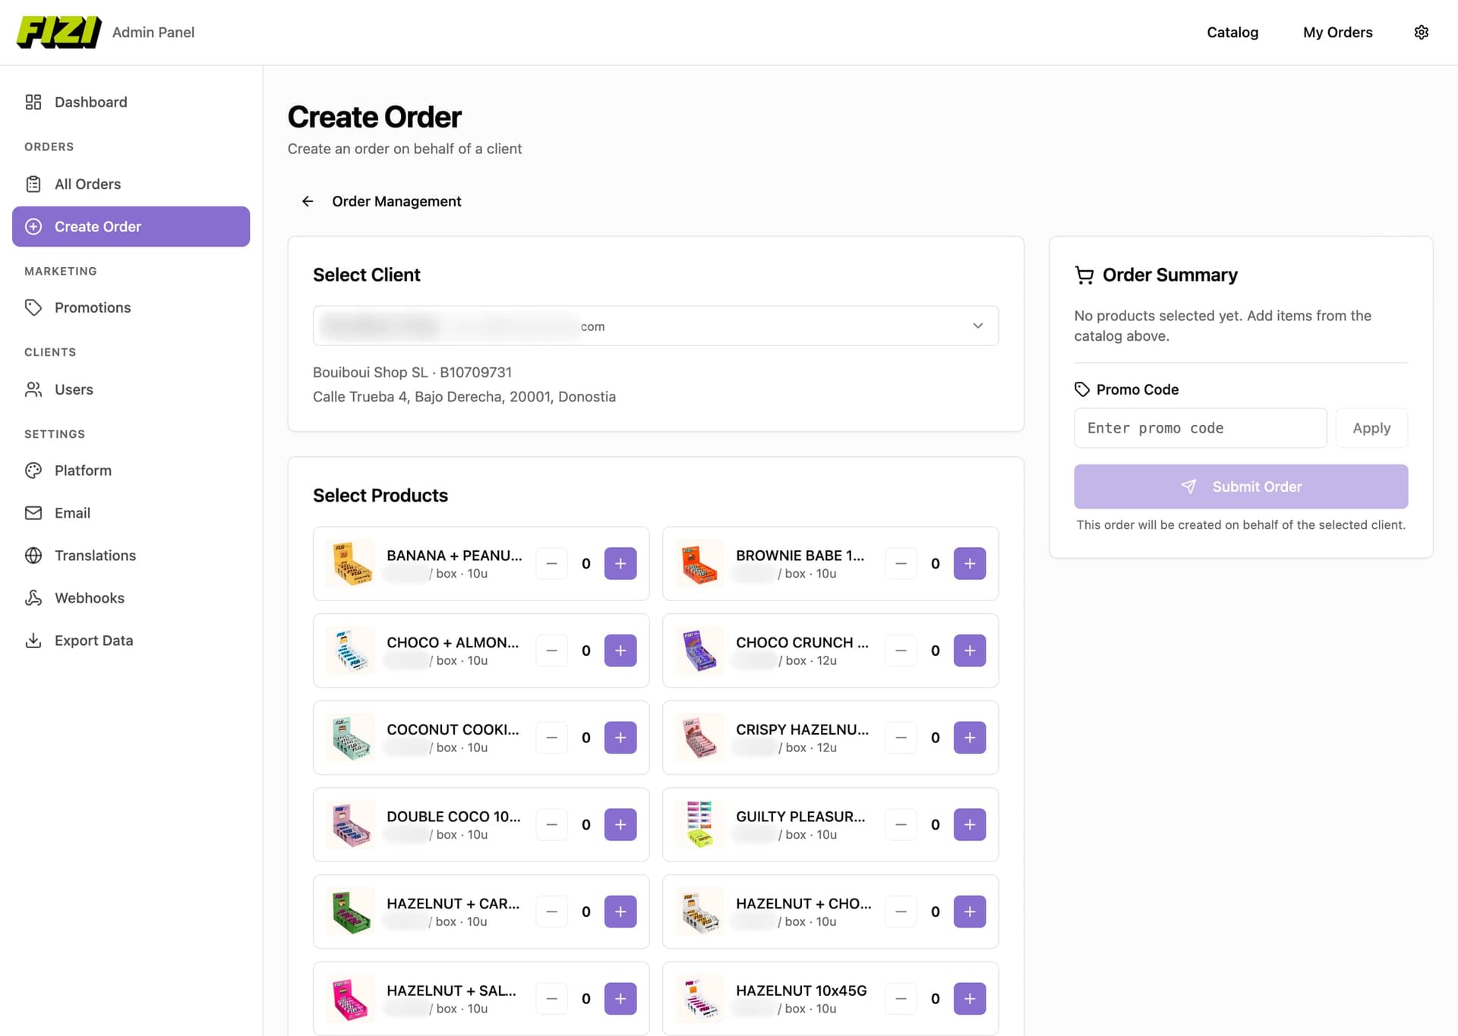Click the client dropdown chevron arrow

coord(977,326)
